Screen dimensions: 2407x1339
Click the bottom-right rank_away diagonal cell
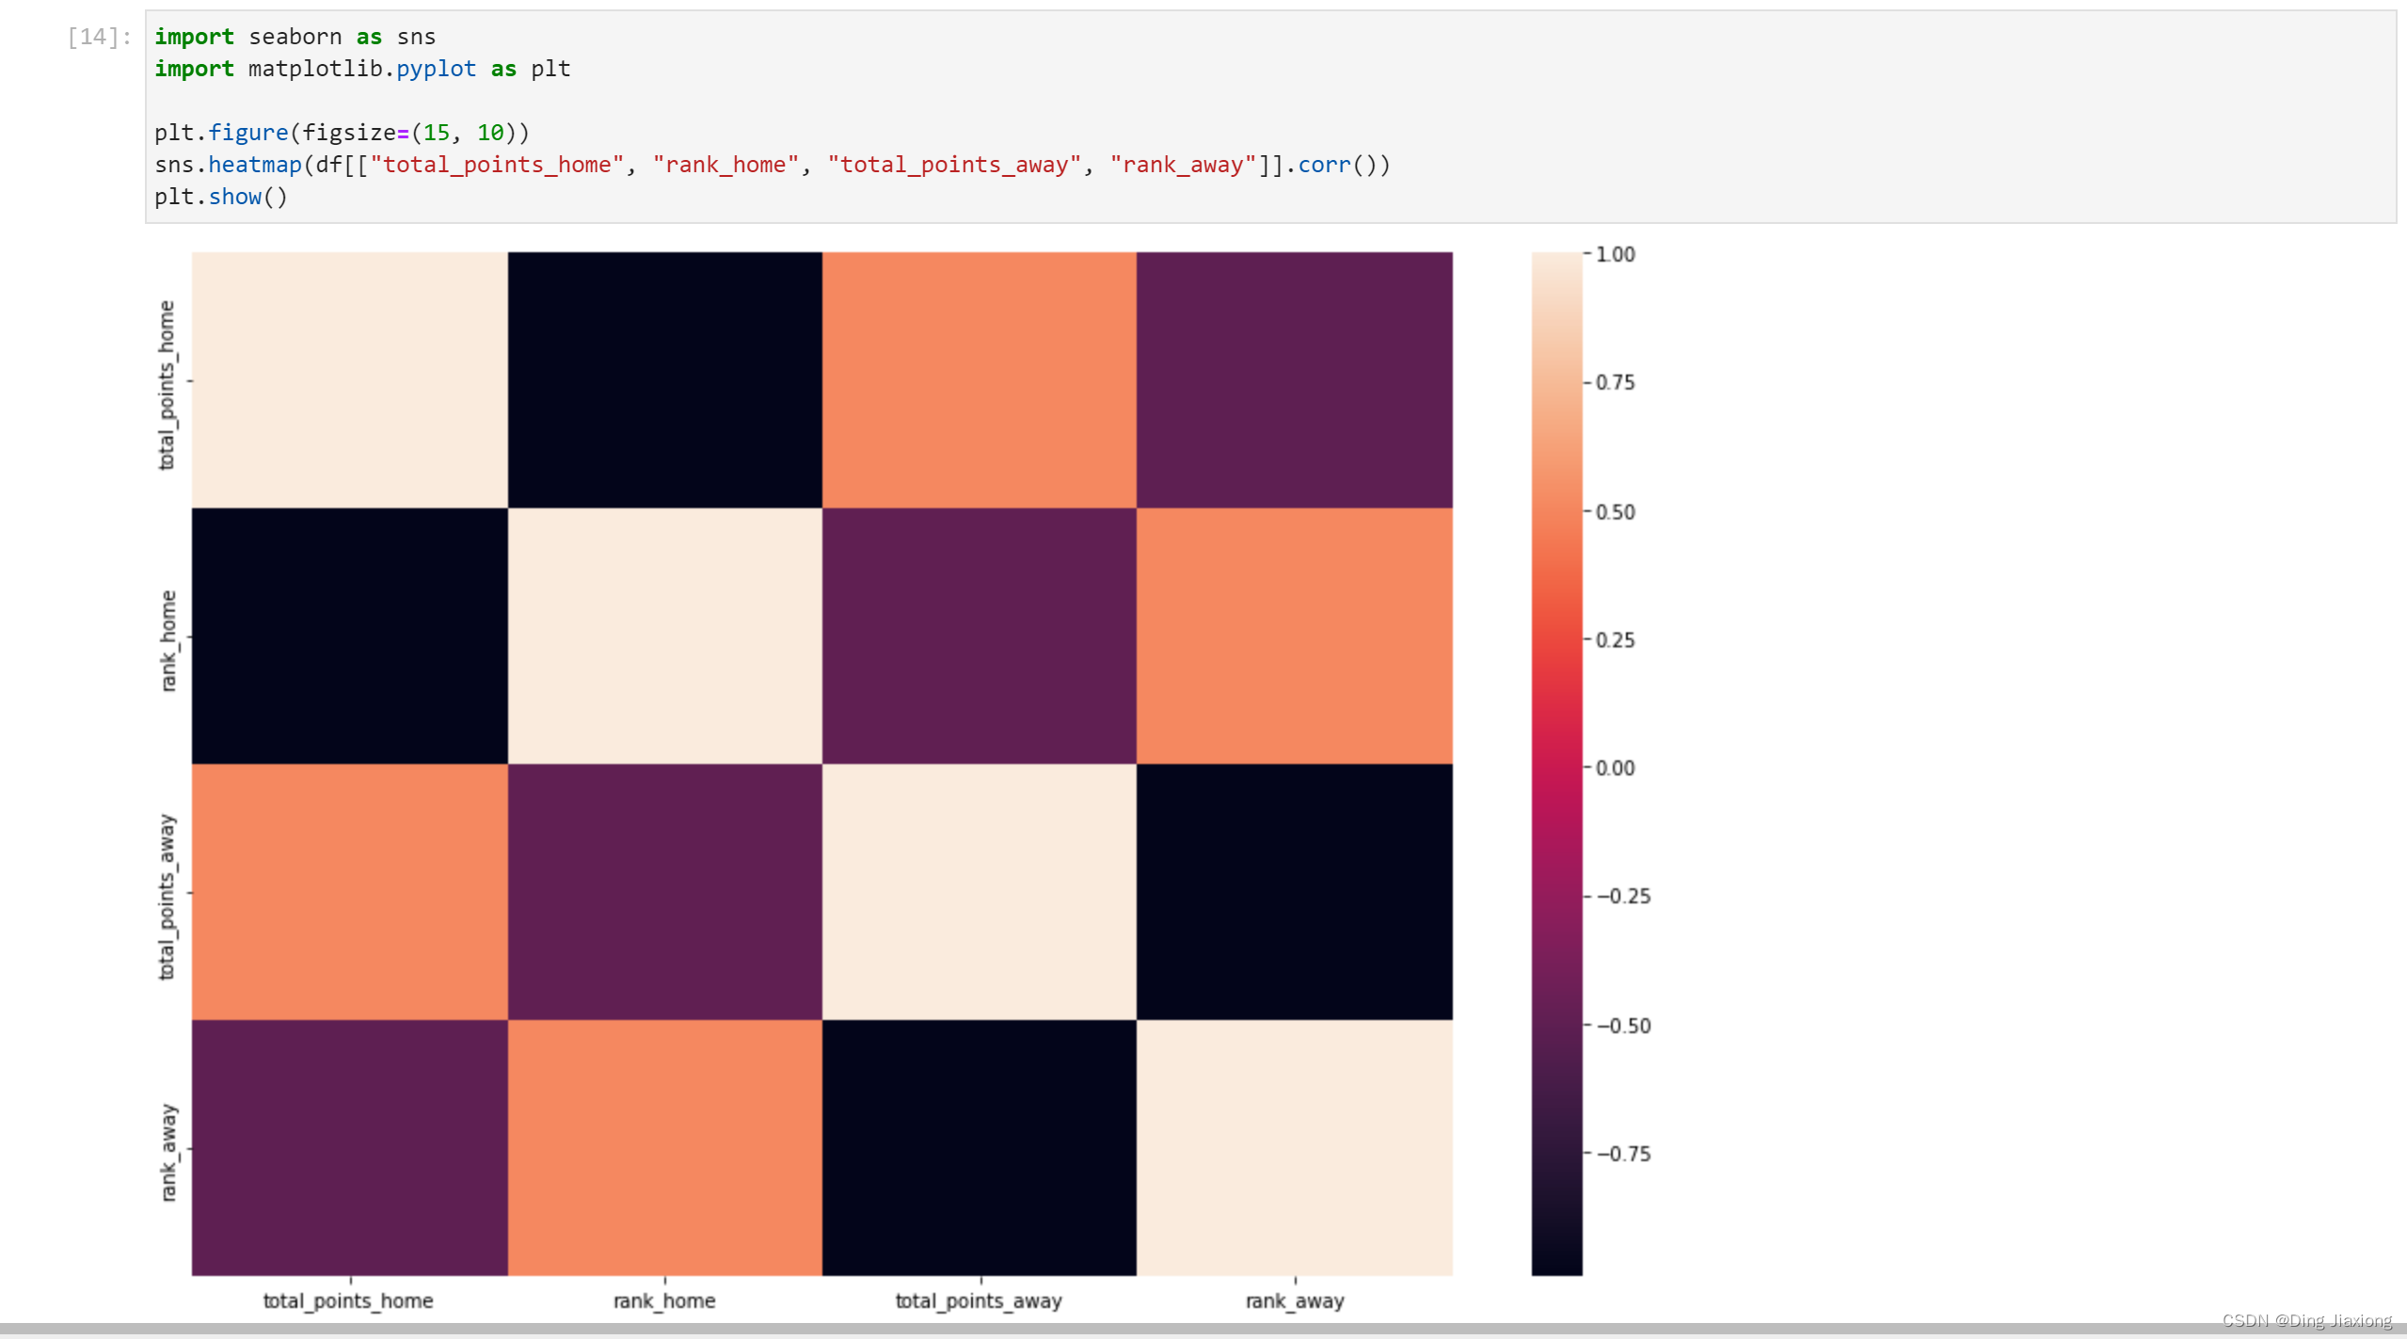(x=1295, y=1148)
